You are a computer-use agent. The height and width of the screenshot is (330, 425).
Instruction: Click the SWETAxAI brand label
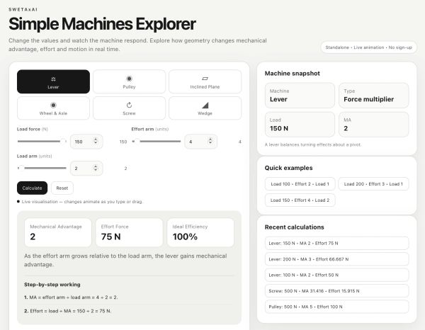tap(23, 9)
